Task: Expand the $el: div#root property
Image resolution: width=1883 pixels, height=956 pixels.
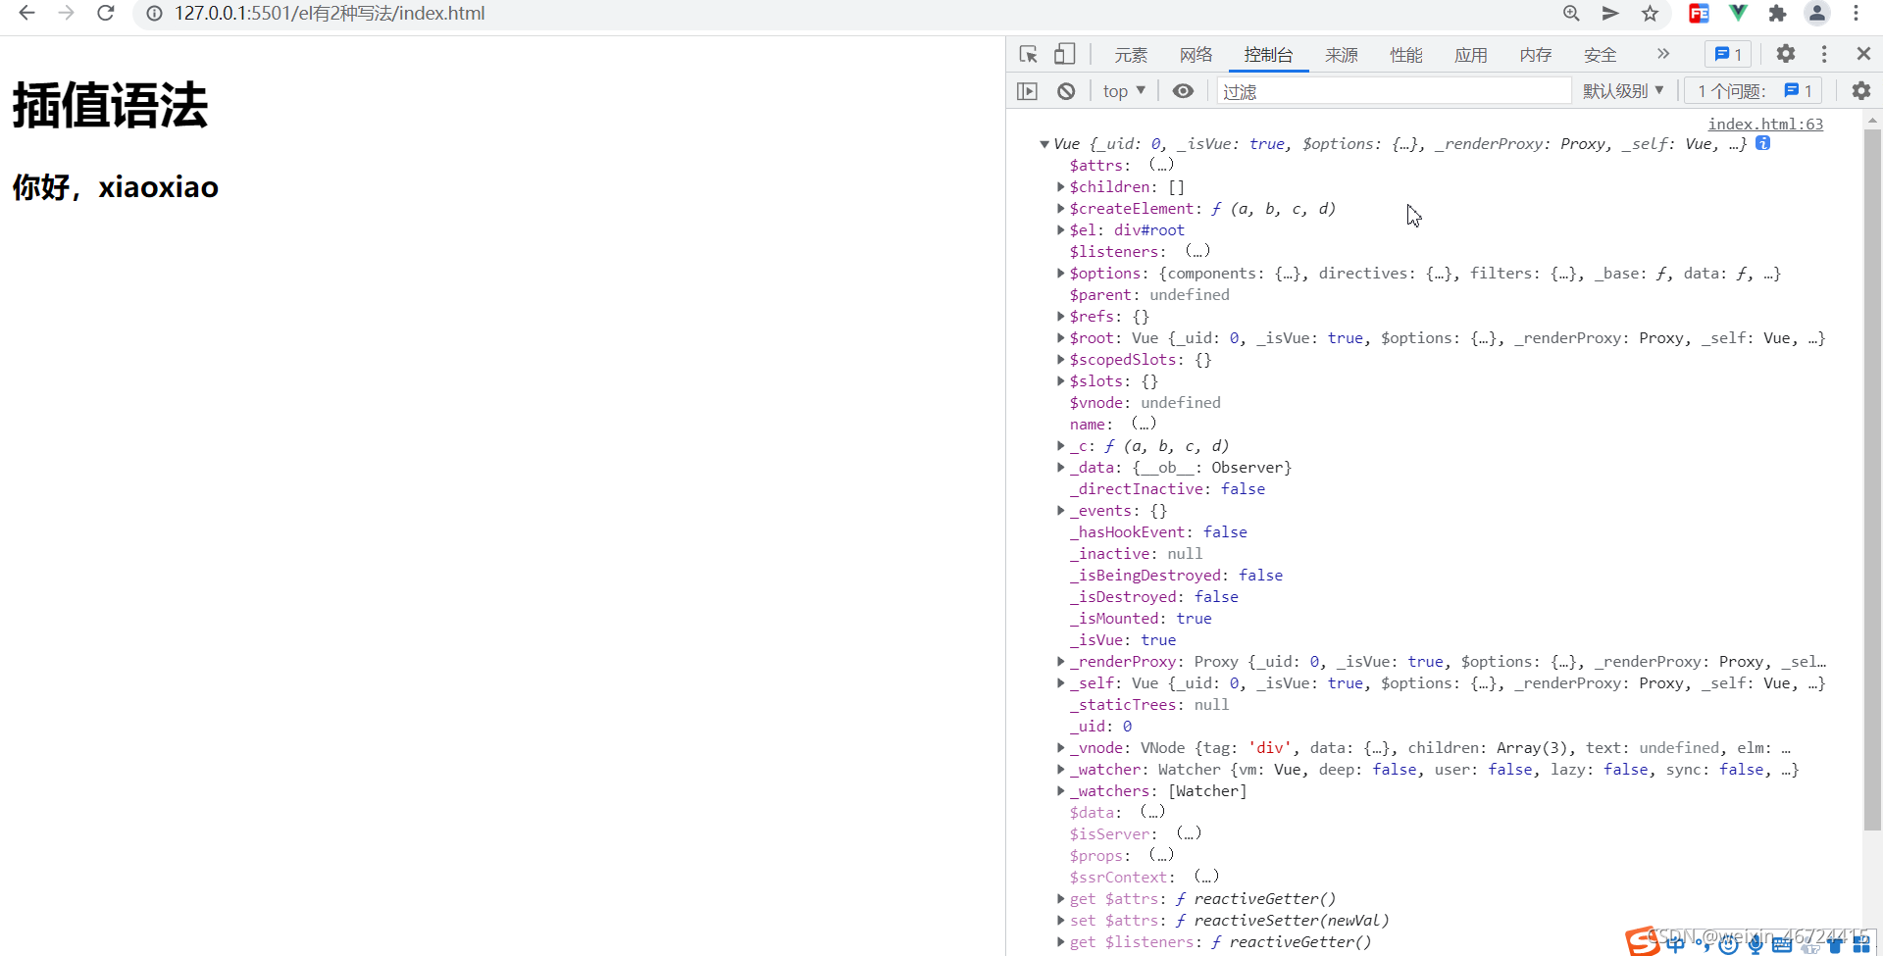Action: [1060, 229]
